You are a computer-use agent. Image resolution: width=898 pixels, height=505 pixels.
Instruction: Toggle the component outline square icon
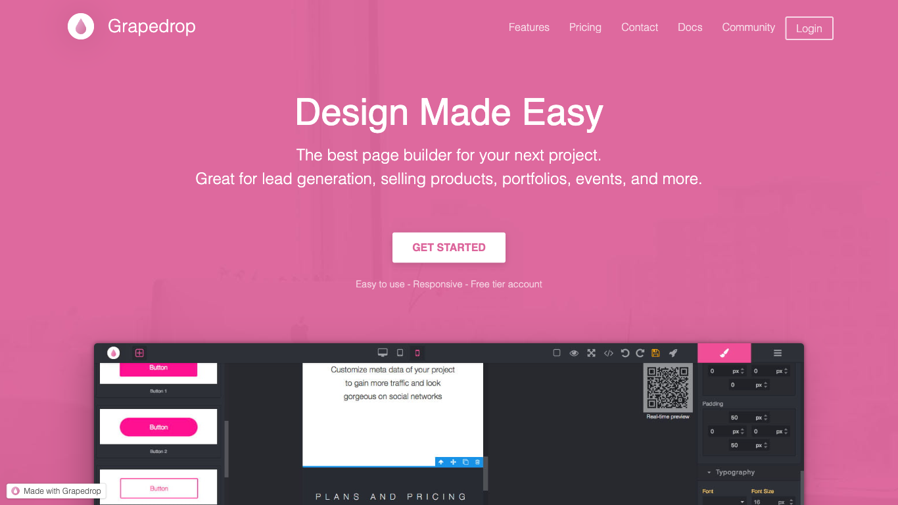557,353
